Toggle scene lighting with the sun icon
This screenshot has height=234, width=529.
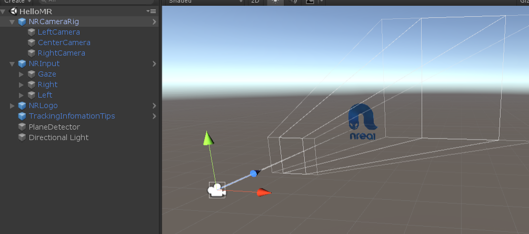click(x=276, y=2)
